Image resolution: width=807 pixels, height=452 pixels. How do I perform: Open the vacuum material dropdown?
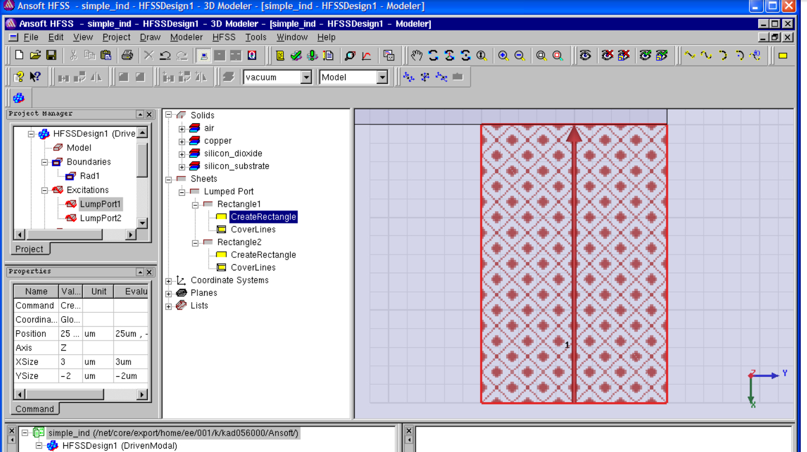point(306,77)
